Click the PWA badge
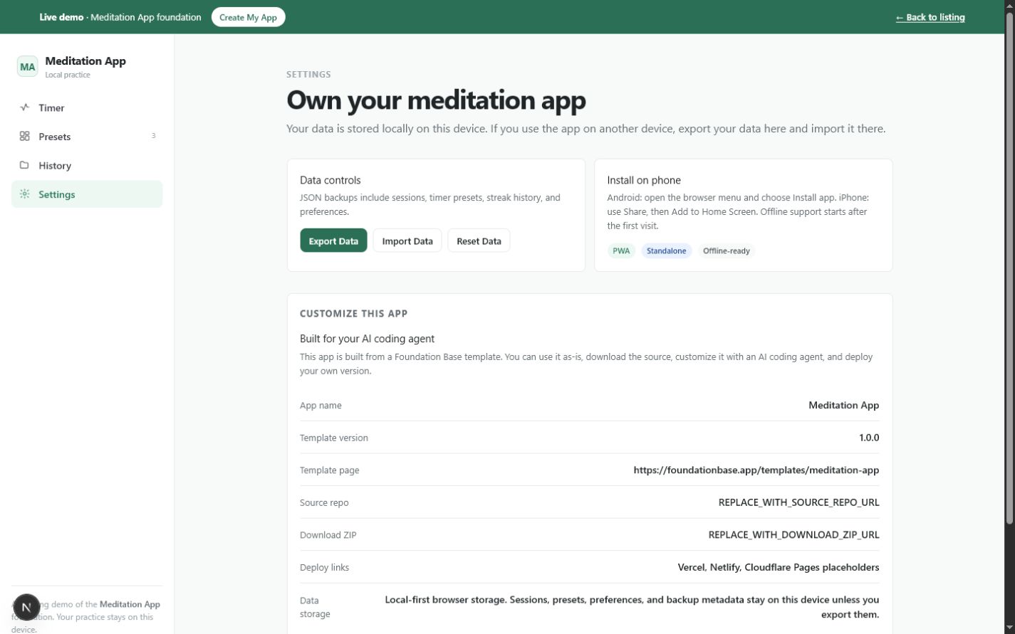Image resolution: width=1015 pixels, height=634 pixels. (621, 250)
